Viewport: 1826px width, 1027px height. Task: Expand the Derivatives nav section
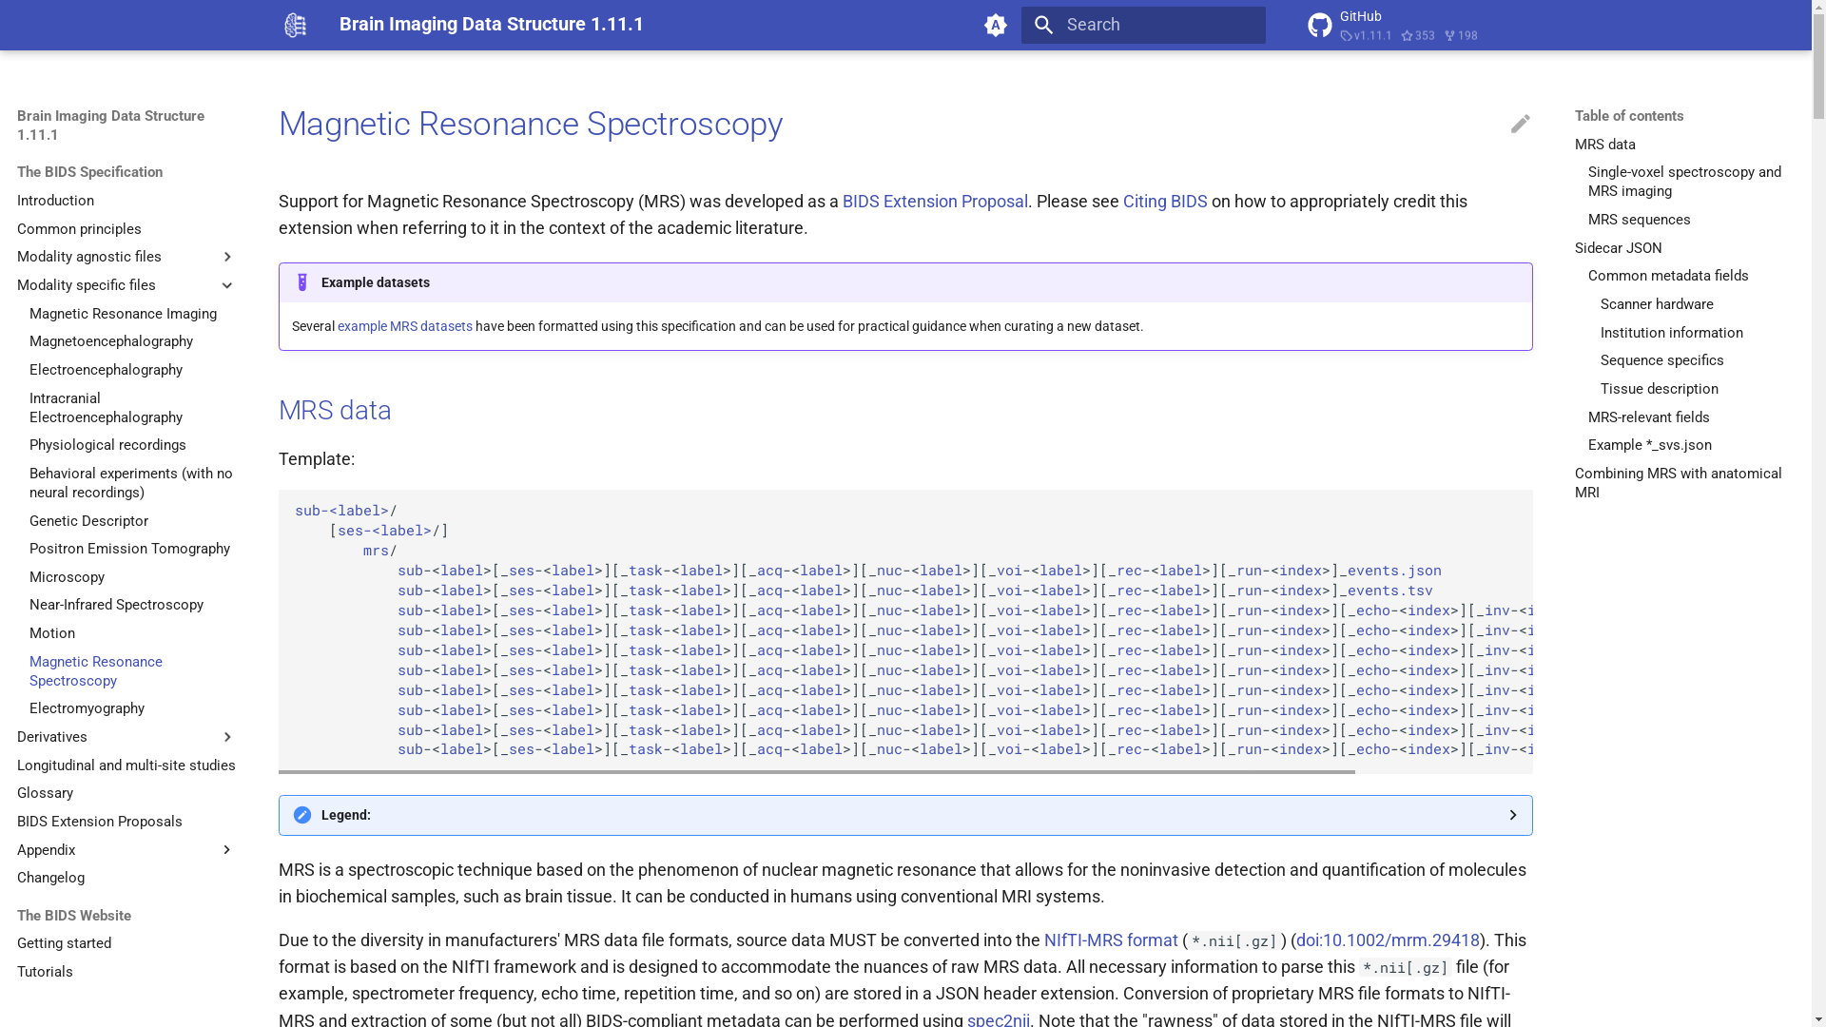click(x=227, y=737)
